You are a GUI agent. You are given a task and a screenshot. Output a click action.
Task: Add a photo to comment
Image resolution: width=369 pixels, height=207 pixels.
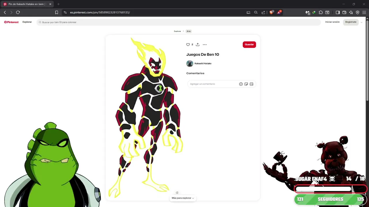tap(251, 84)
